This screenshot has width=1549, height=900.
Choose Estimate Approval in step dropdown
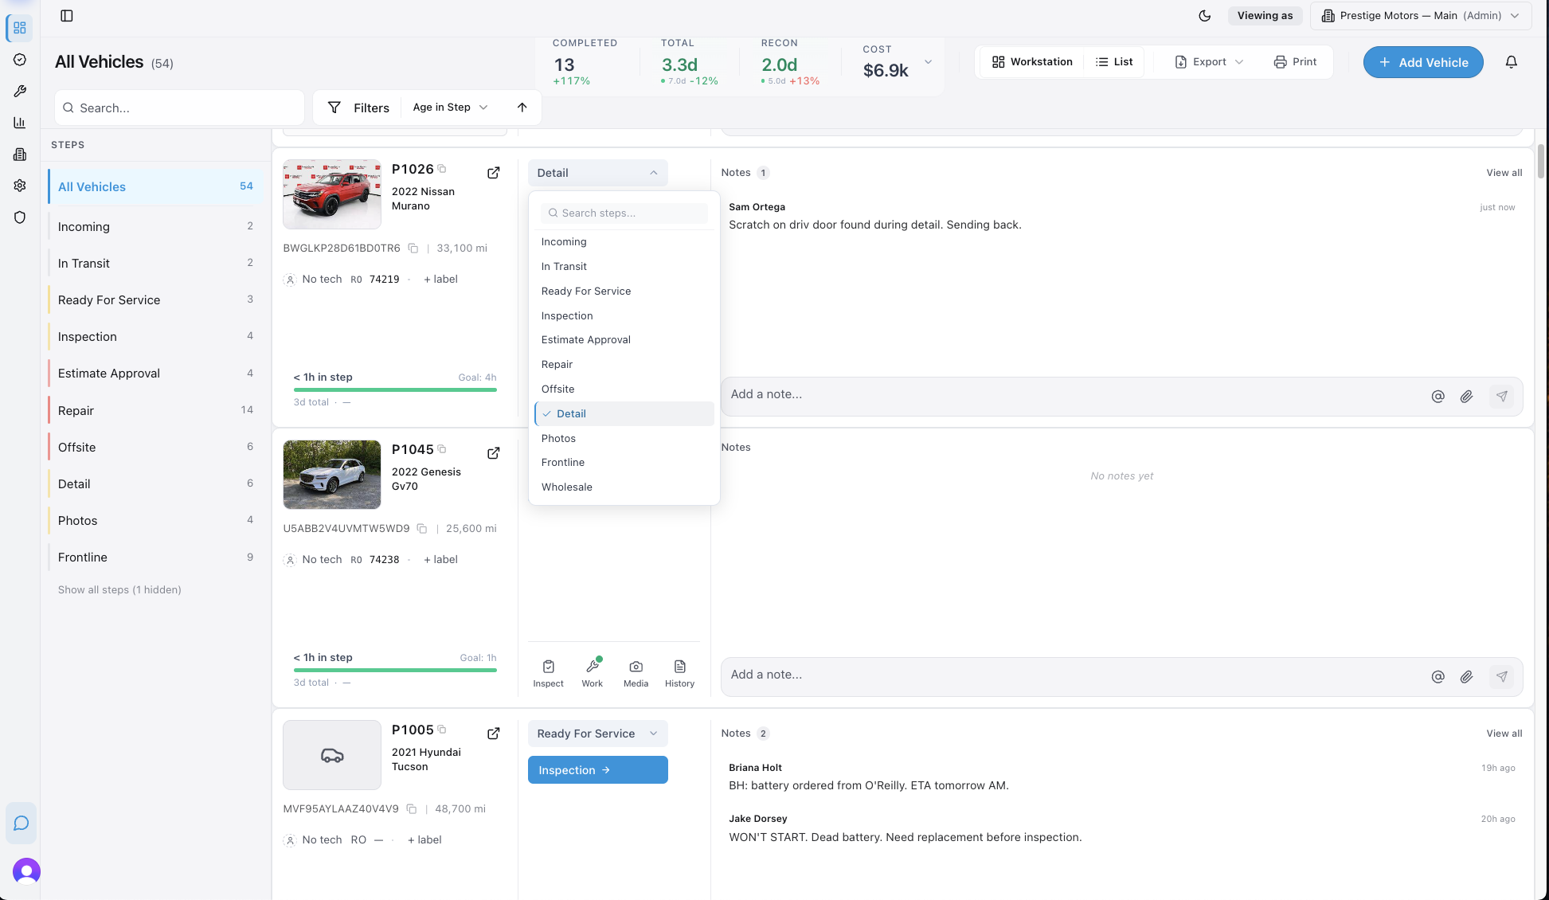point(624,340)
